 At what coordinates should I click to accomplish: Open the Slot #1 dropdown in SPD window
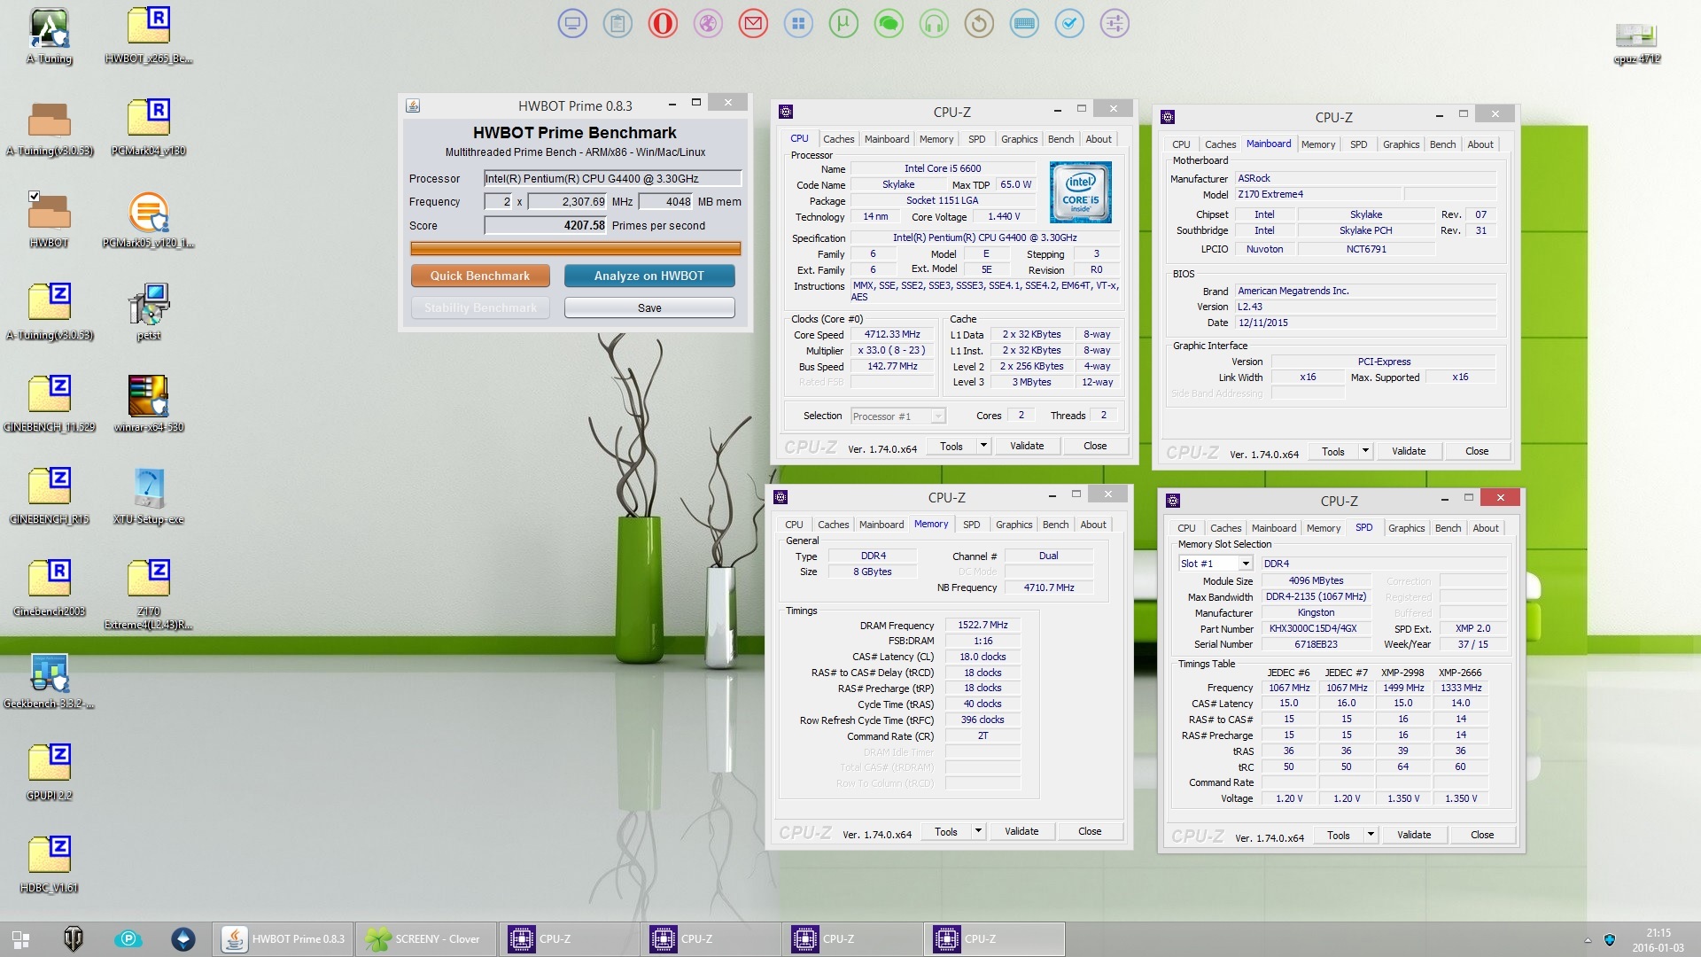1246,564
